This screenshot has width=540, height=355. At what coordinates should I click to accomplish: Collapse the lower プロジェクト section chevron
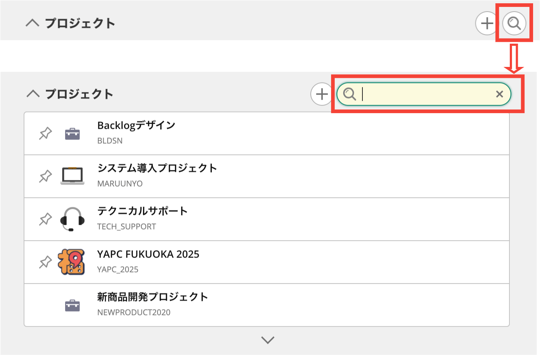[33, 94]
